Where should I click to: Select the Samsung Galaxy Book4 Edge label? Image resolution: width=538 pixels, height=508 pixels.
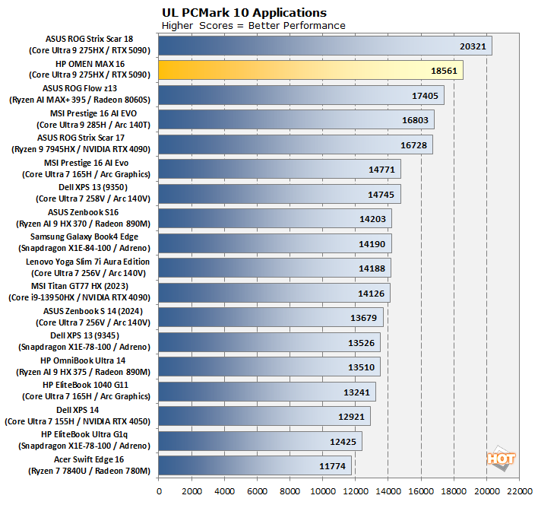coord(84,243)
